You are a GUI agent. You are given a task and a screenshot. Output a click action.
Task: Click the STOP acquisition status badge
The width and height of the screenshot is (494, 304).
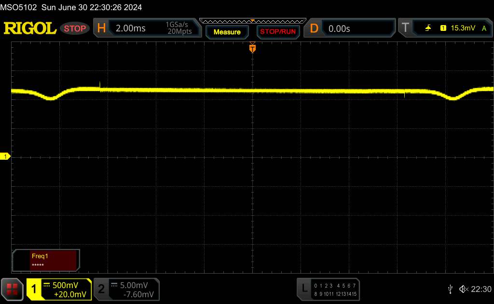pyautogui.click(x=75, y=28)
